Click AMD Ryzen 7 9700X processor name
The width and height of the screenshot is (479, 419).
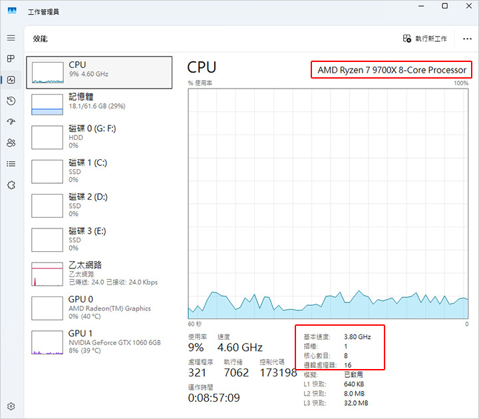tap(392, 70)
